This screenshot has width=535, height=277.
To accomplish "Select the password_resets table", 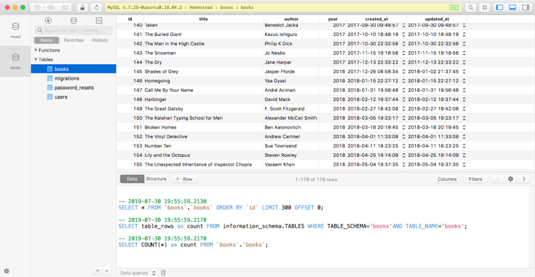I will 73,88.
